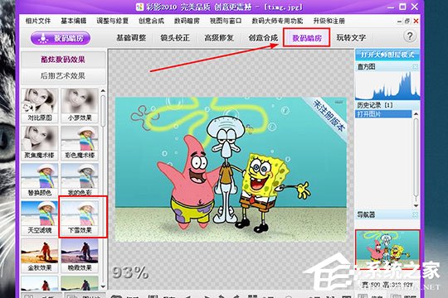Select the 下雪效果 effect thumbnail

pyautogui.click(x=80, y=217)
